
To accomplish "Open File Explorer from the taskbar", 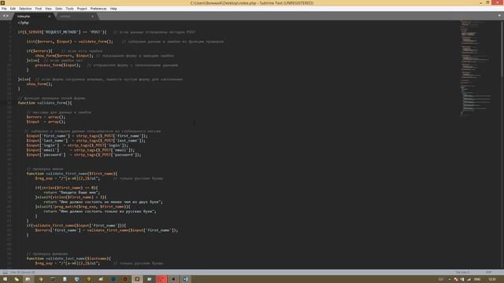I will pos(28,279).
